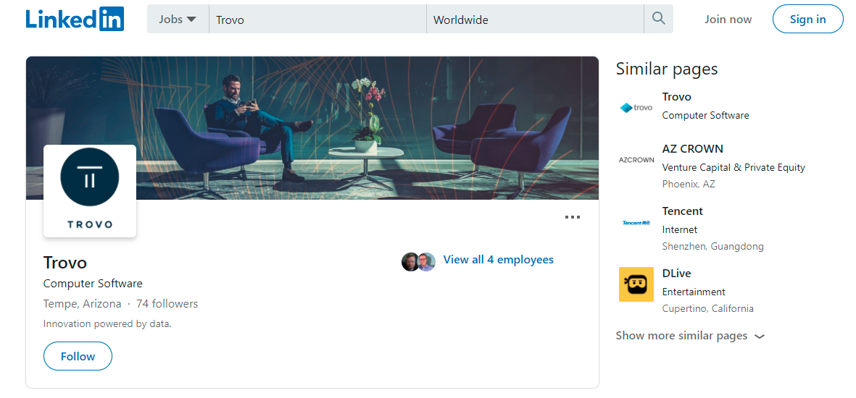Click the Innovation powered by data tagline
Viewport: 856px width, 398px height.
coord(107,324)
